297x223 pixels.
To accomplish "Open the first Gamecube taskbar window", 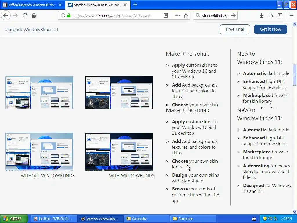I will tap(146, 219).
